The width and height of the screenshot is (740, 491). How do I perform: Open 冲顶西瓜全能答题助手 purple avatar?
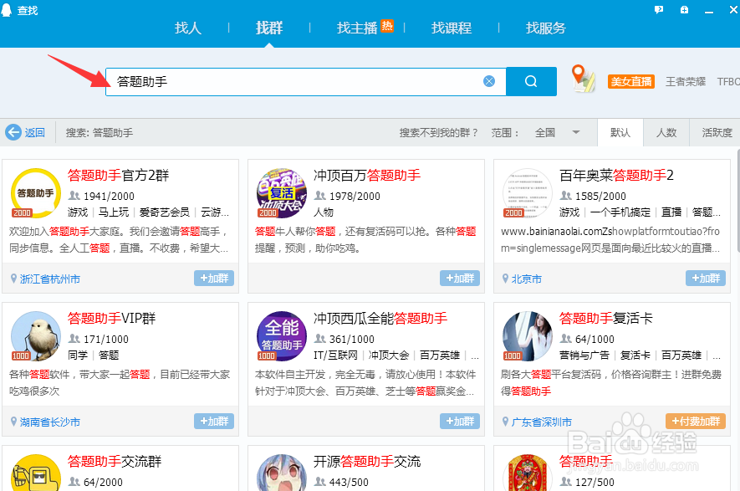click(x=282, y=336)
